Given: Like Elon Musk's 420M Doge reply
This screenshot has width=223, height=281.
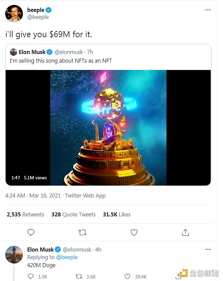Looking at the screenshot, I should pyautogui.click(x=127, y=276).
